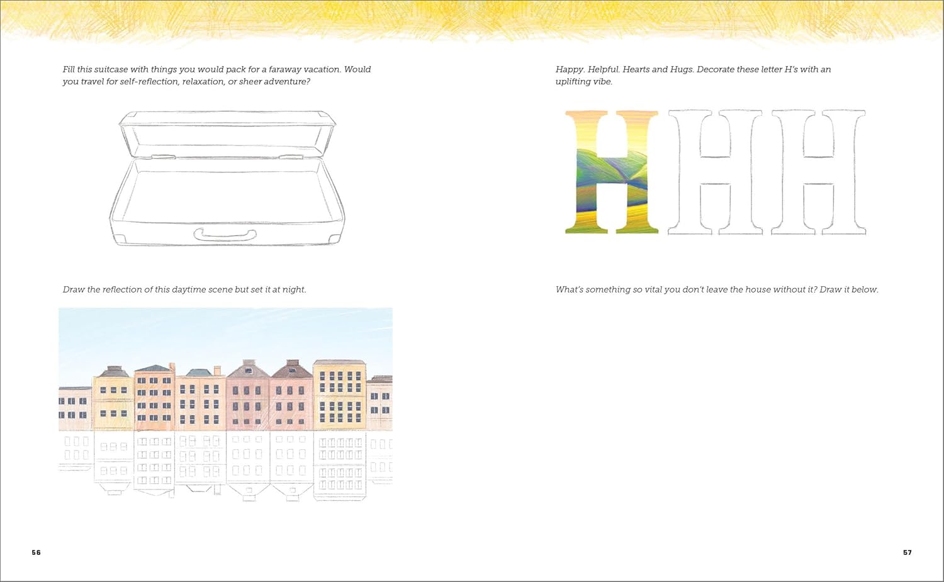
Task: Click the raised suitcase lid
Action: 227,132
